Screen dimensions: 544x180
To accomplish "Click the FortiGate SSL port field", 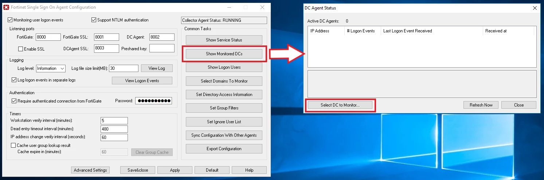I will click(x=106, y=37).
